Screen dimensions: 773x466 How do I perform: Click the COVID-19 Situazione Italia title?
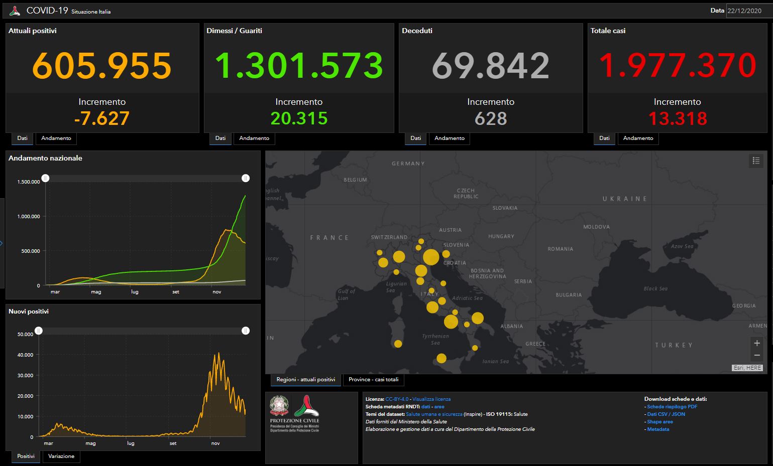pos(68,11)
